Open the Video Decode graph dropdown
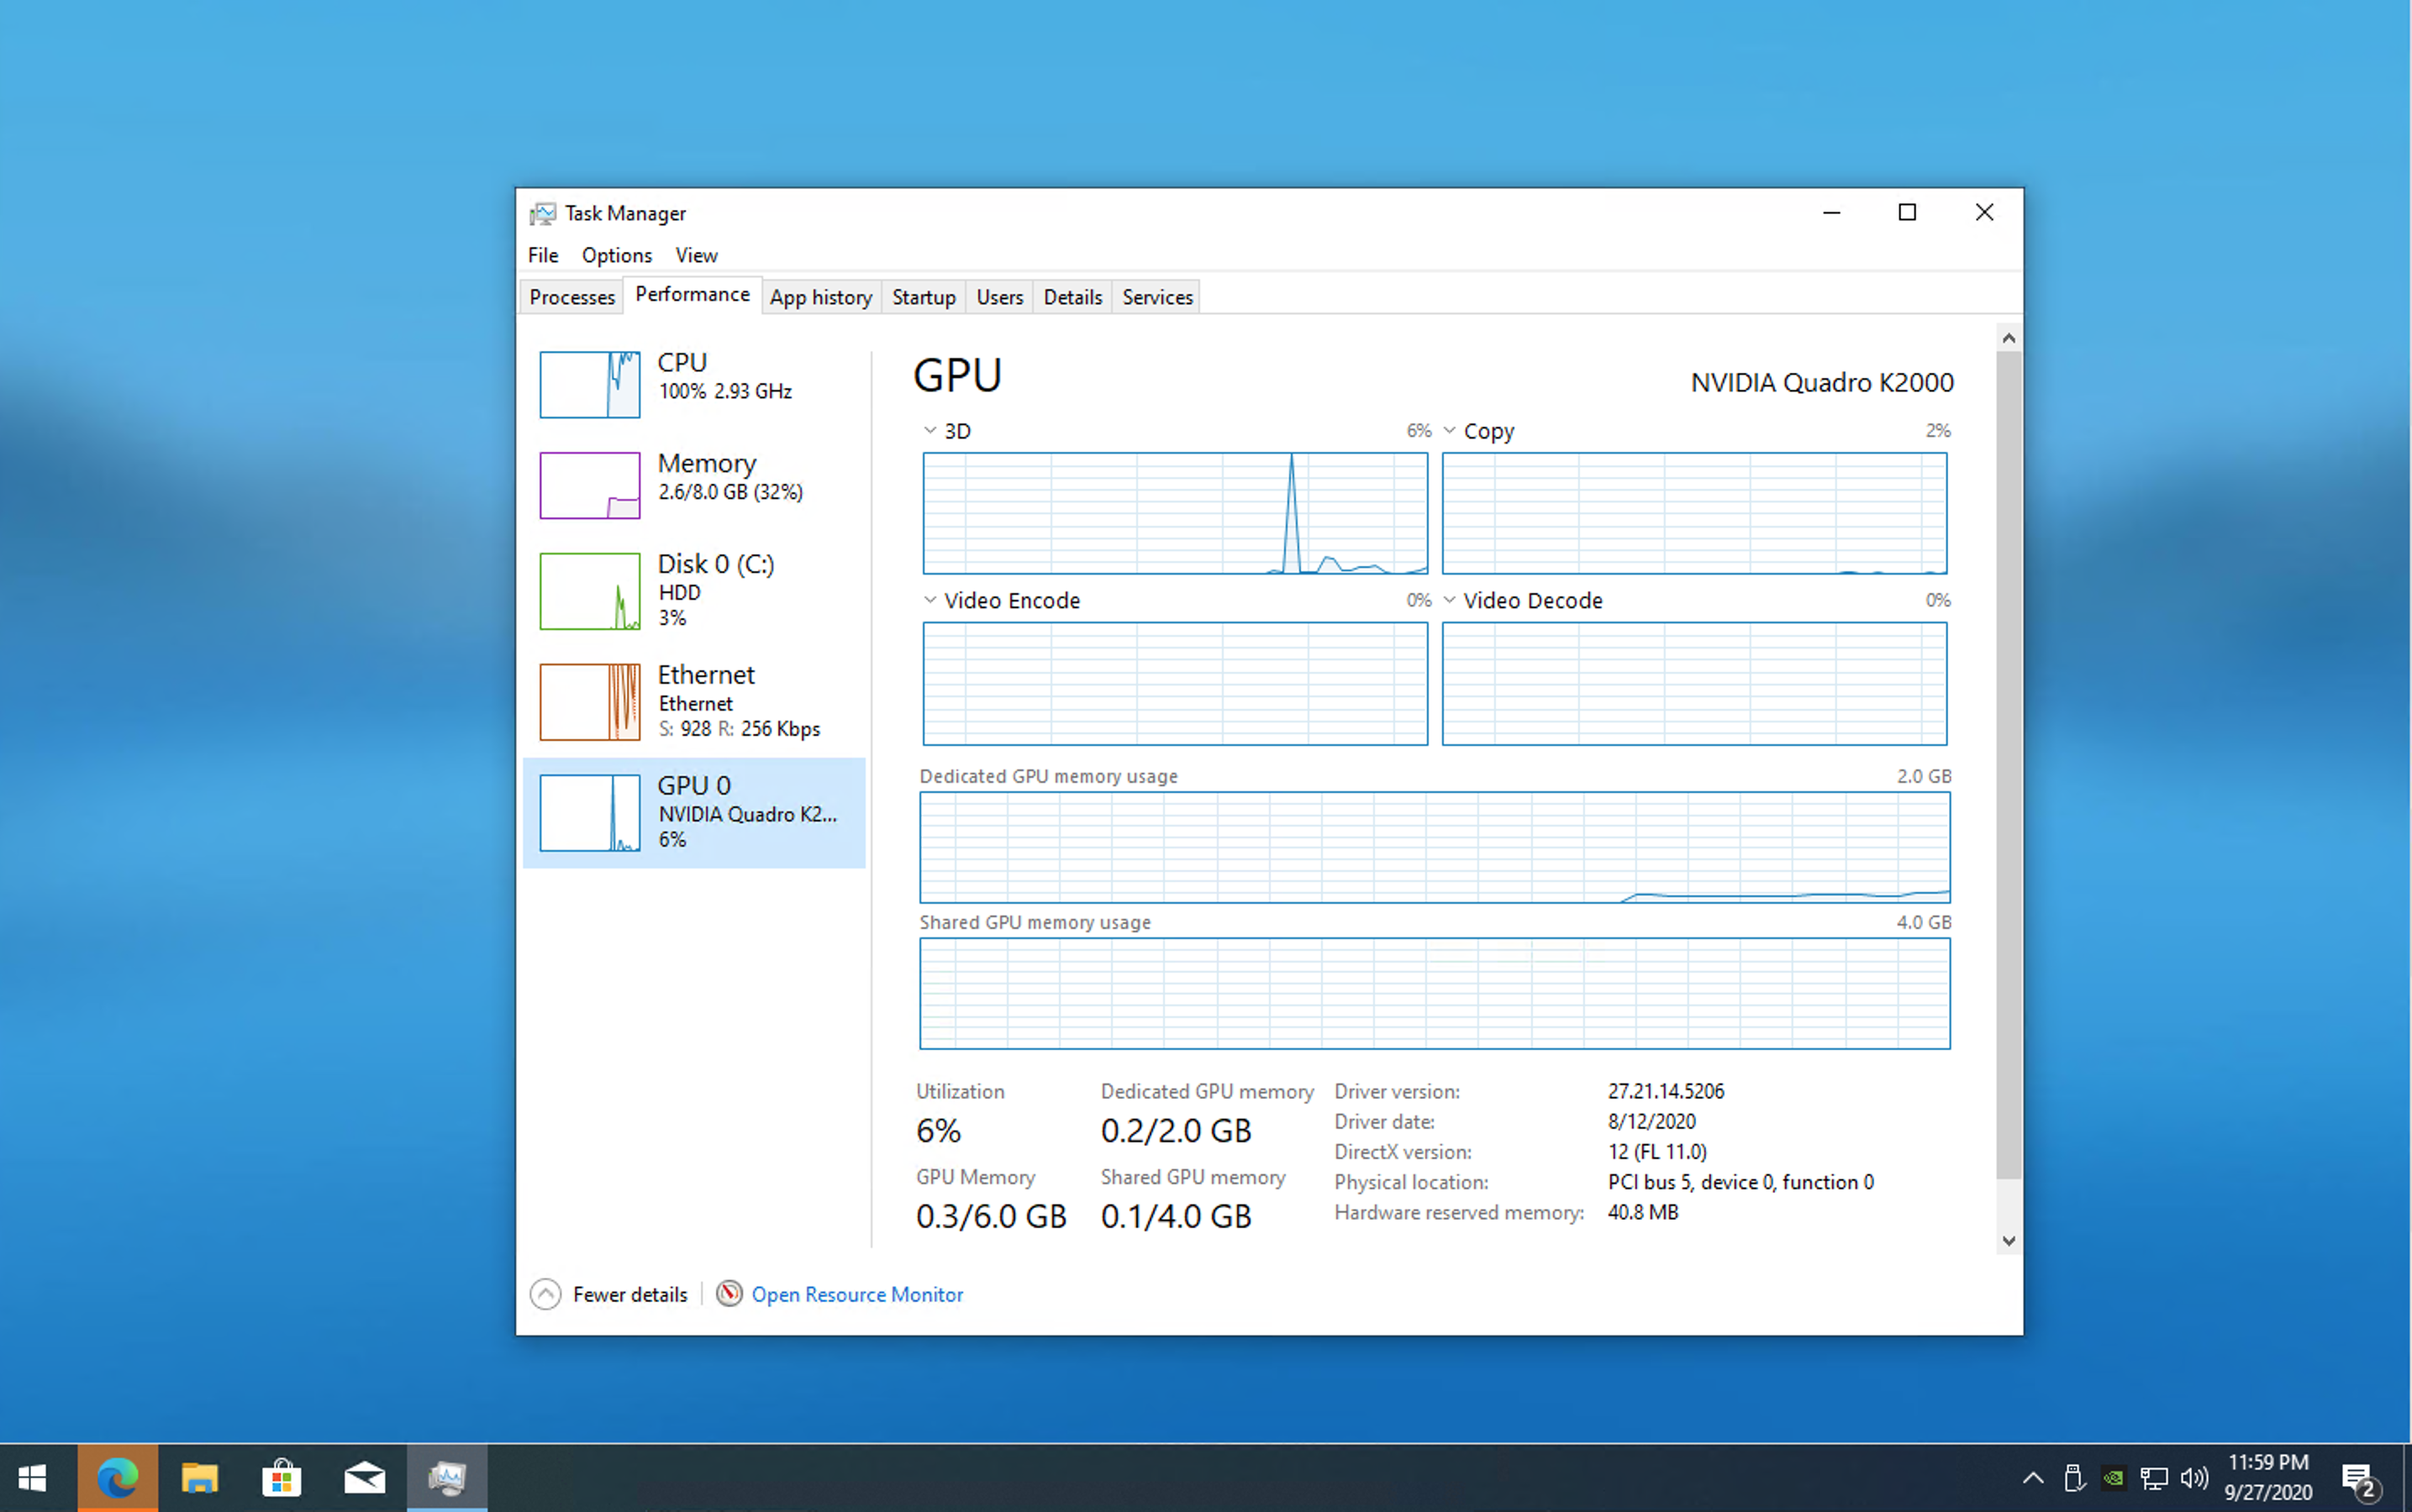 point(1450,600)
